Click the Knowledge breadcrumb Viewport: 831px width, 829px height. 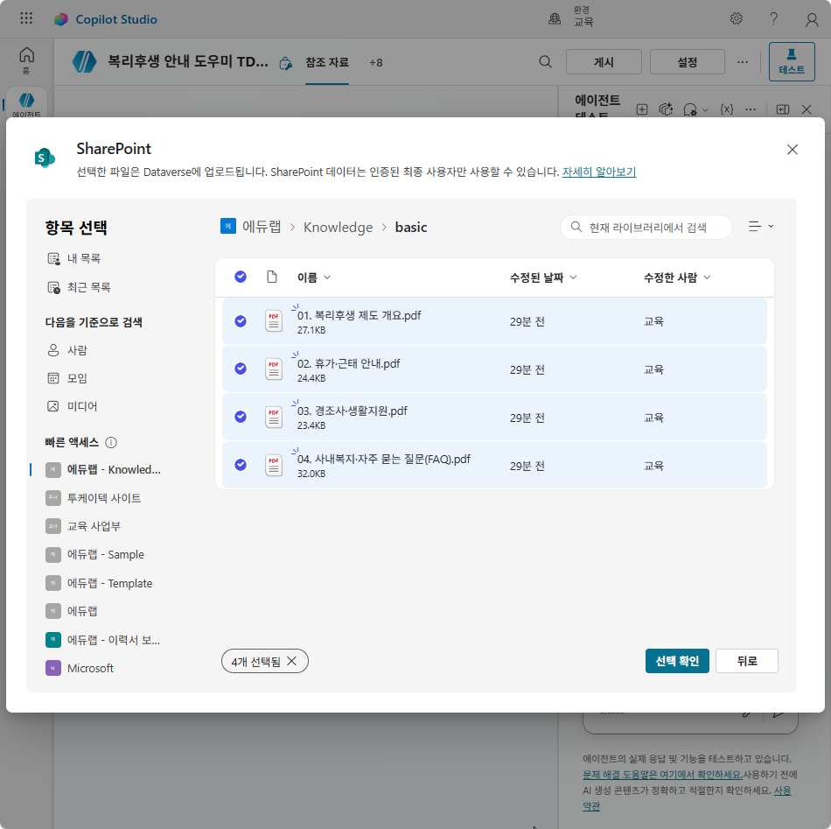pos(339,227)
